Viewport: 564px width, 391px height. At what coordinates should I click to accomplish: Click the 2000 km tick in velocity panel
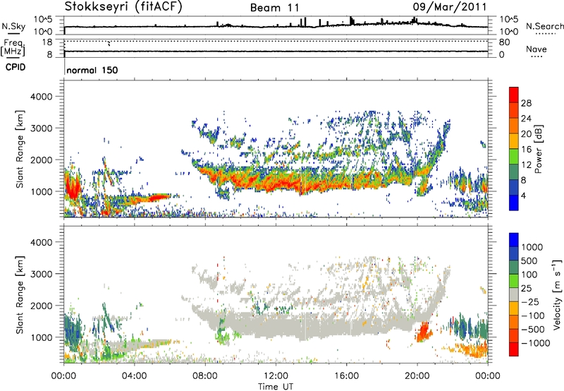(x=42, y=306)
